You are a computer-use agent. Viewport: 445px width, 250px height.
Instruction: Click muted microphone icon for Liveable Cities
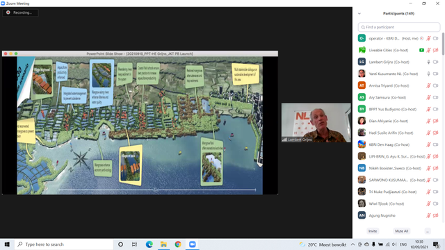pos(428,50)
